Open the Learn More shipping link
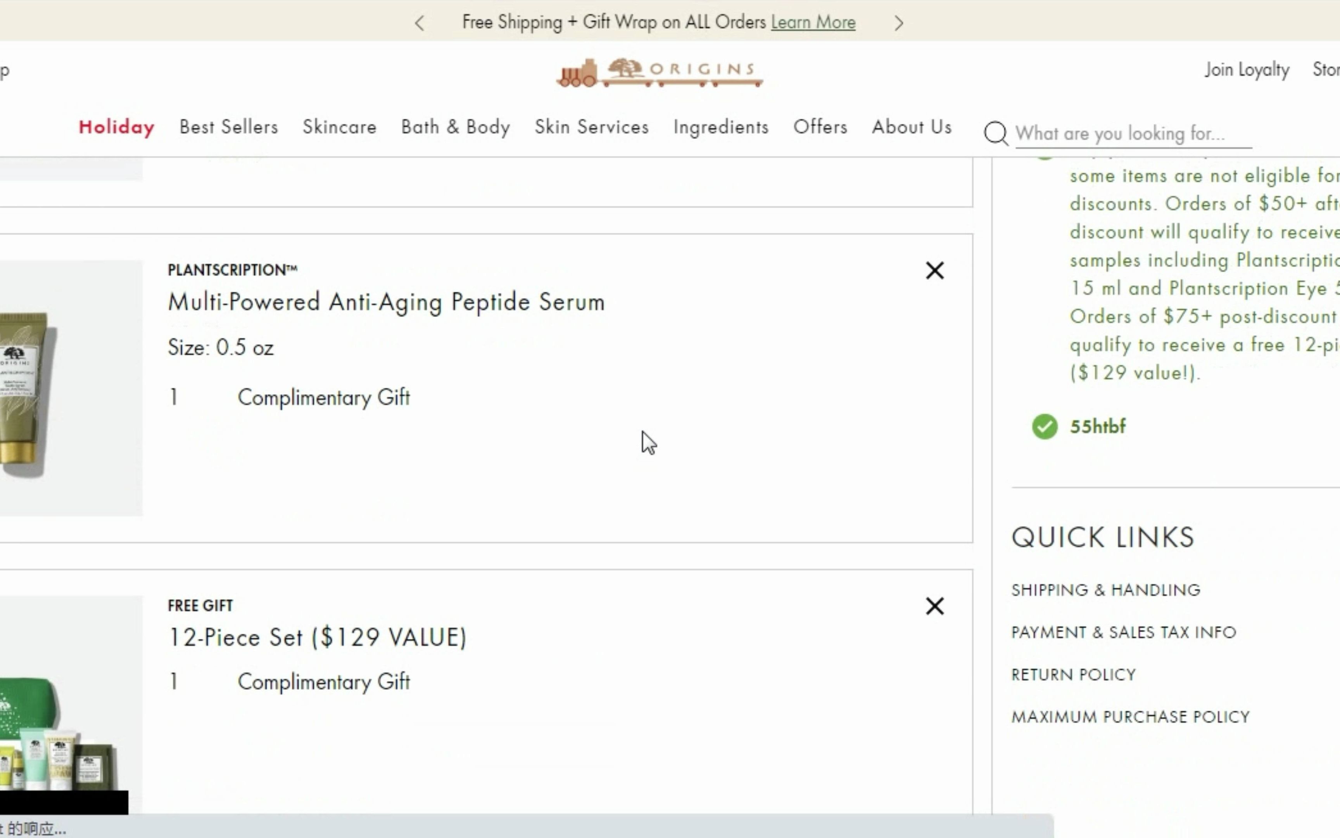 tap(813, 22)
